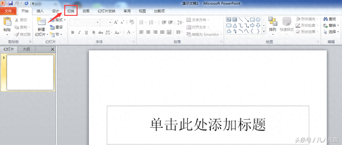
Task: Click the title placeholder 单击此处添加标题
Action: [x=208, y=125]
